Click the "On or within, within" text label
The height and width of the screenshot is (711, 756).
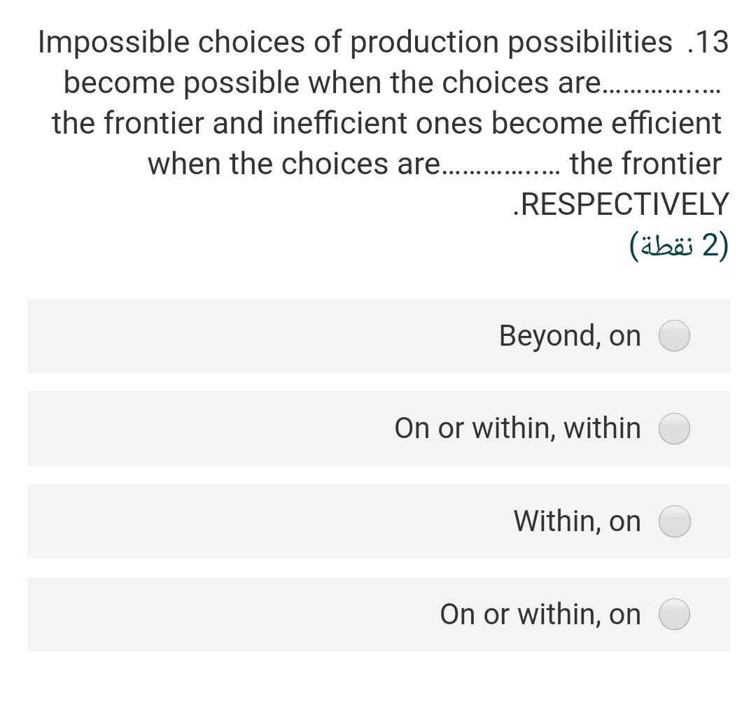517,429
